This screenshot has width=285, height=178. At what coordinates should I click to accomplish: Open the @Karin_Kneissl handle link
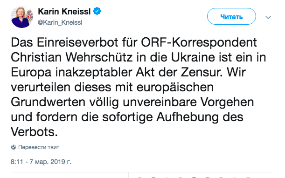tap(60, 22)
